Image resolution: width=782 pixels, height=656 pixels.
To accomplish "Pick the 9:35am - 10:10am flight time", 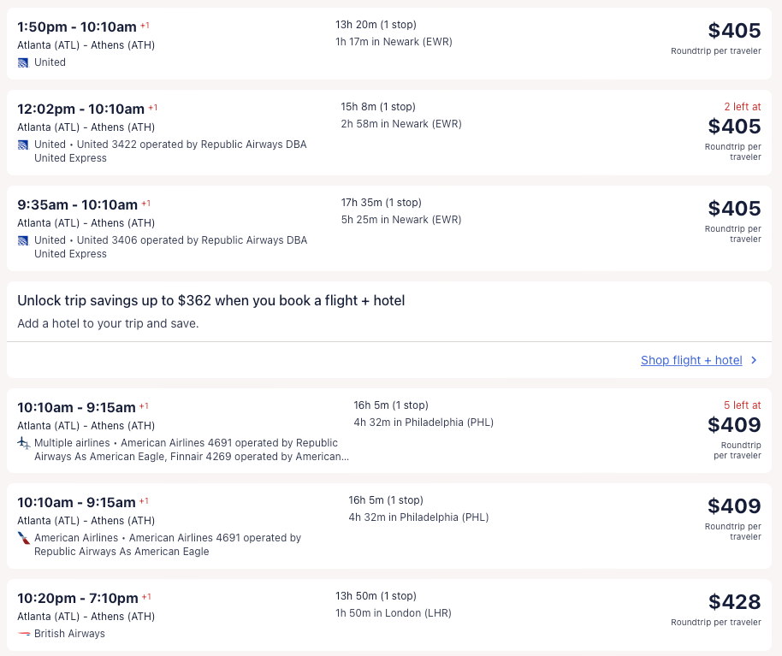I will pyautogui.click(x=77, y=205).
